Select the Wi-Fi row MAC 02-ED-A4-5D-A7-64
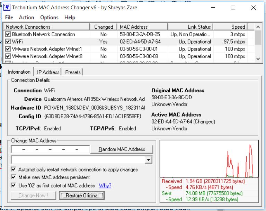Viewport: 266px width, 211px height. pyautogui.click(x=140, y=42)
